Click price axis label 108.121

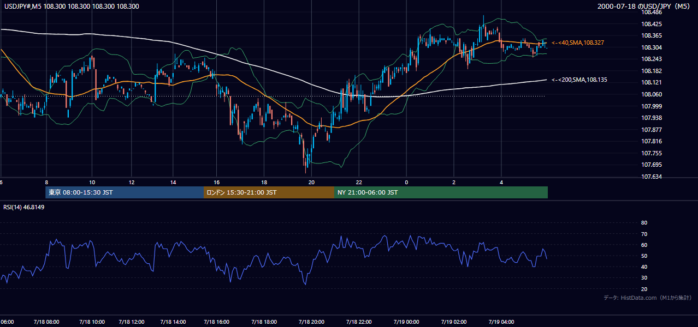[x=652, y=82]
